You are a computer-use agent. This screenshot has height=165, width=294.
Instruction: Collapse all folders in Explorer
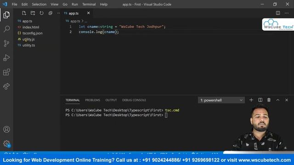[51, 13]
